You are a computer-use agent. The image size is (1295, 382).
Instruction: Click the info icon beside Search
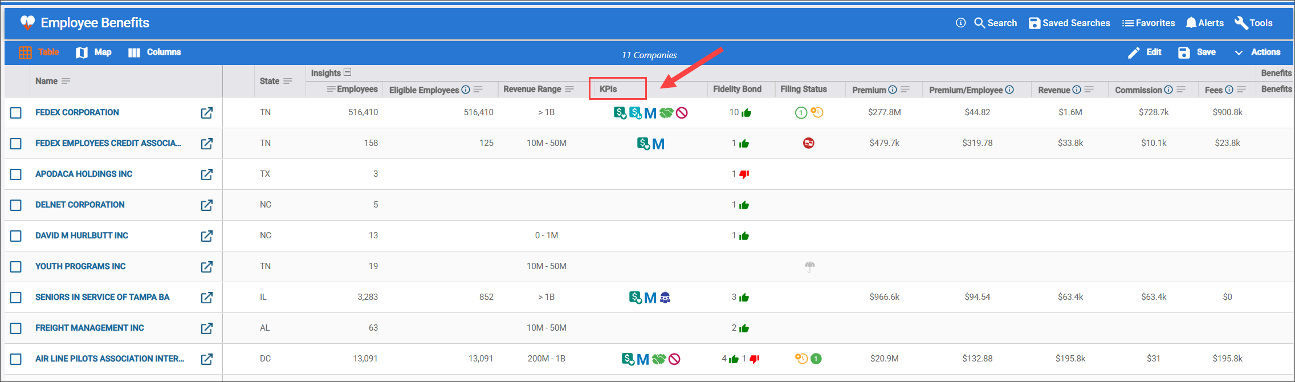pyautogui.click(x=960, y=23)
